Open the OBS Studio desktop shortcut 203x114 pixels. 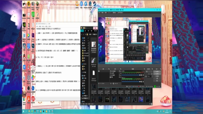(28, 88)
